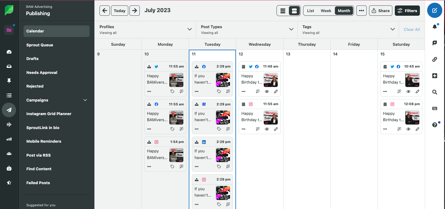
Task: Open the robot bots icon in left rail
Action: tap(9, 168)
